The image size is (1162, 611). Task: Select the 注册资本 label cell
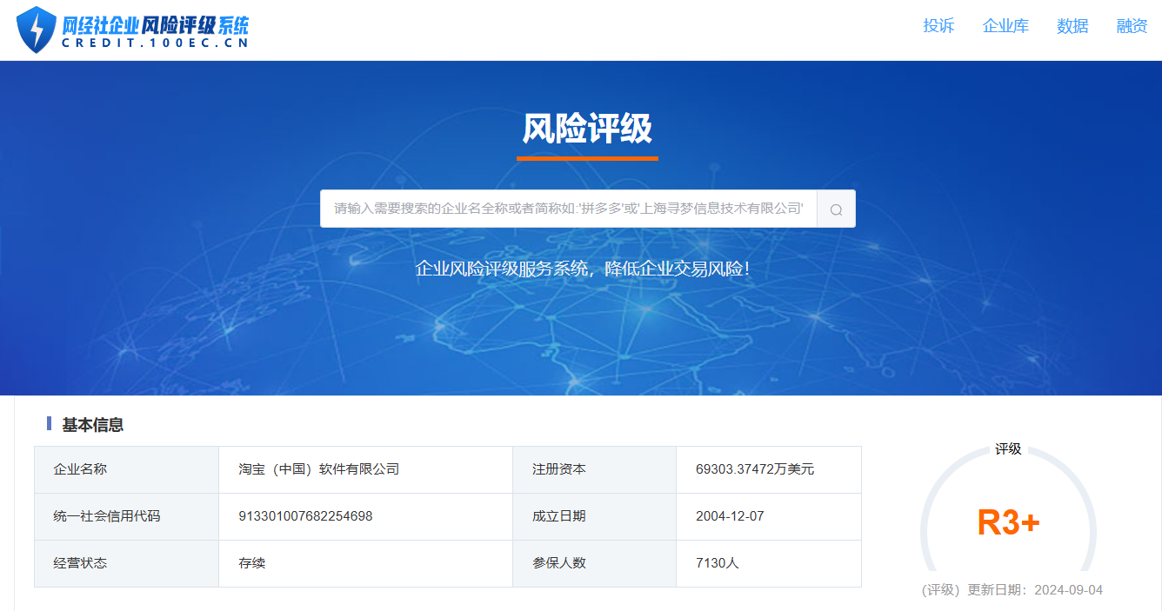(594, 469)
